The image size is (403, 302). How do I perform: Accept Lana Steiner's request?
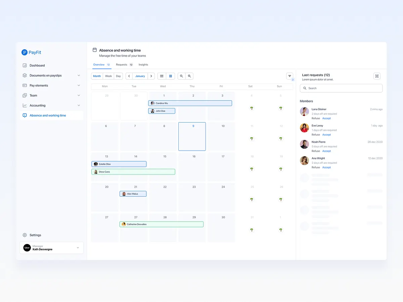click(326, 118)
